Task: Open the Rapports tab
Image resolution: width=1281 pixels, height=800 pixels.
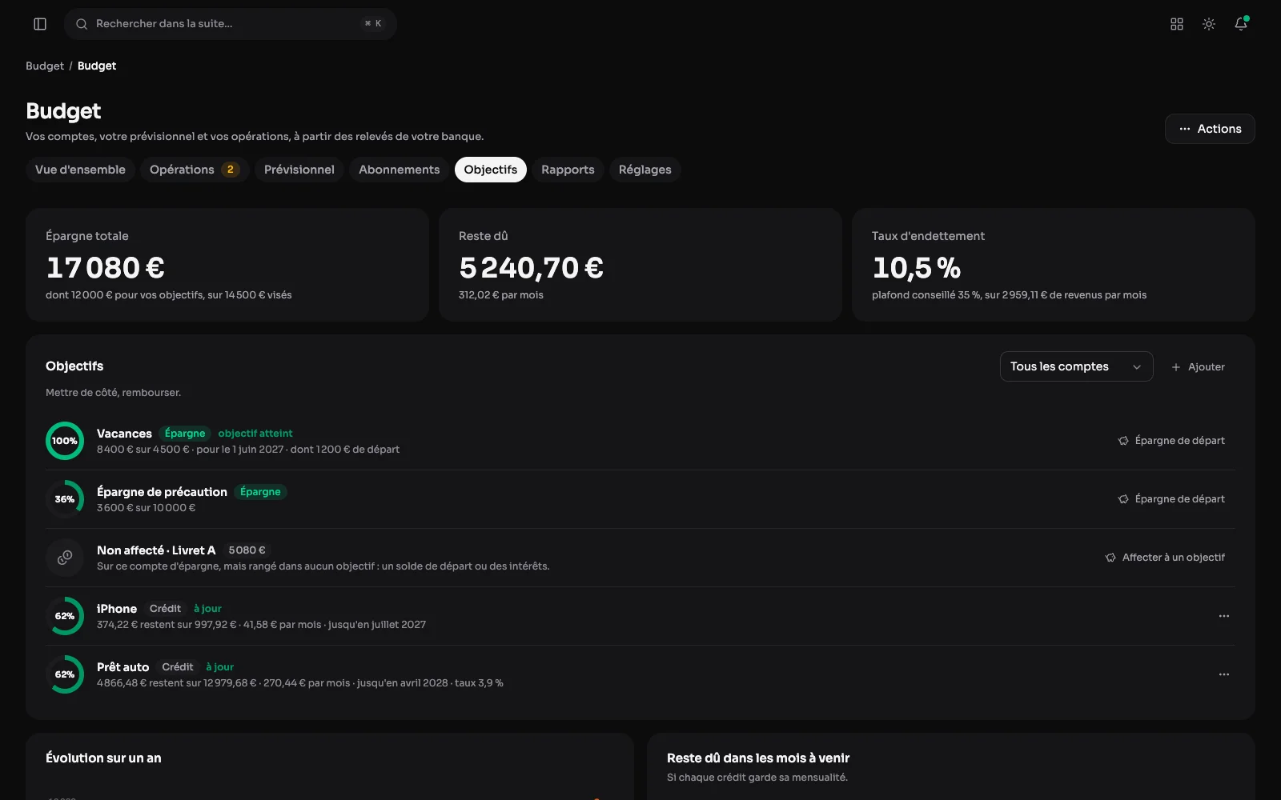Action: coord(568,170)
